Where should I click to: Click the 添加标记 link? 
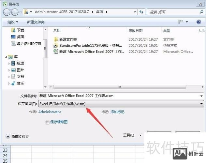point(117,112)
